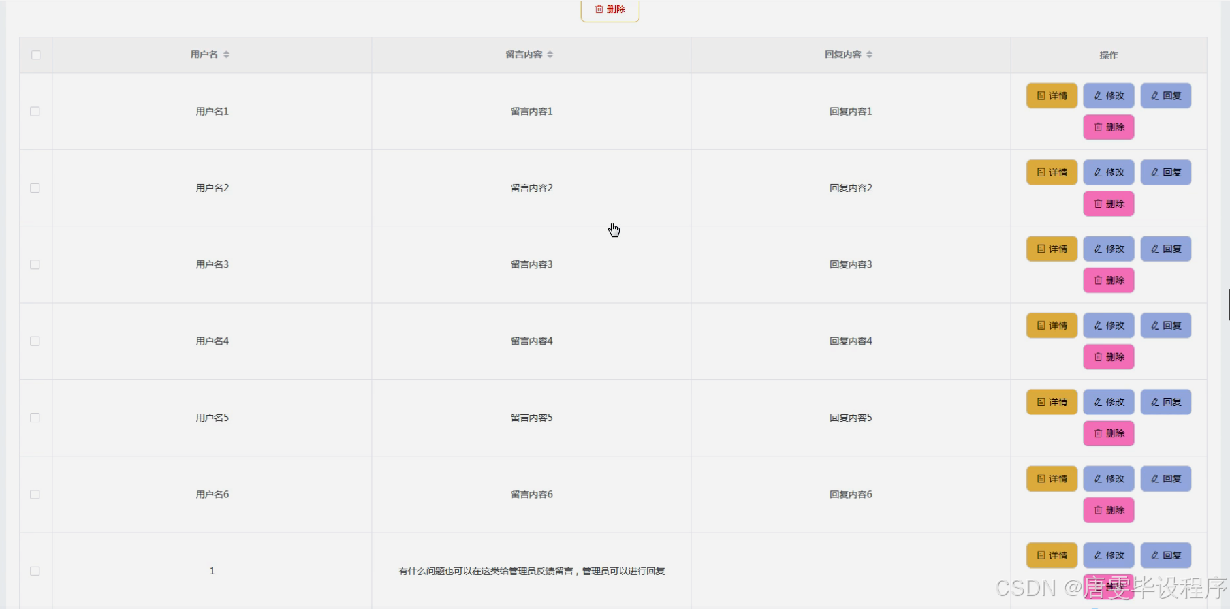Viewport: 1230px width, 609px height.
Task: Check the box for row 用户名1
Action: (35, 112)
